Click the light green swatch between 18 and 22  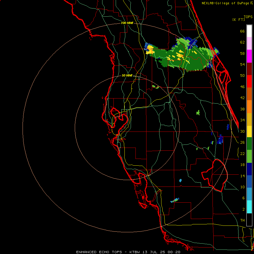249,156
